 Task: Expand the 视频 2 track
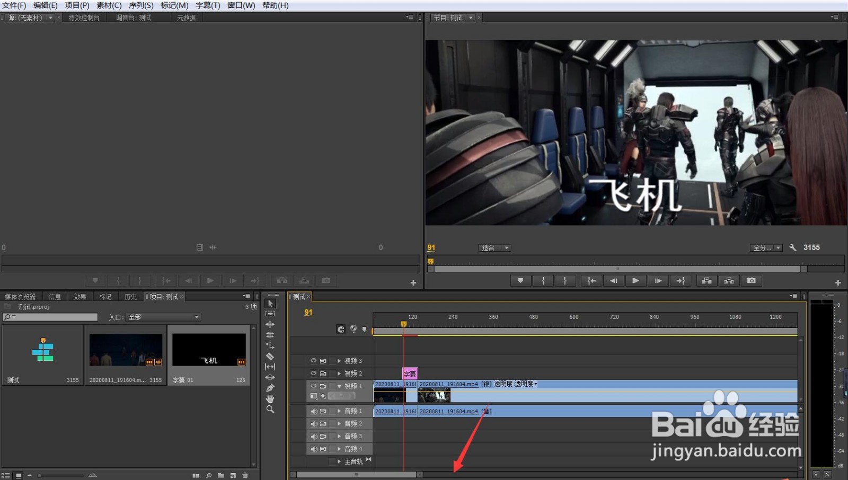tap(339, 374)
